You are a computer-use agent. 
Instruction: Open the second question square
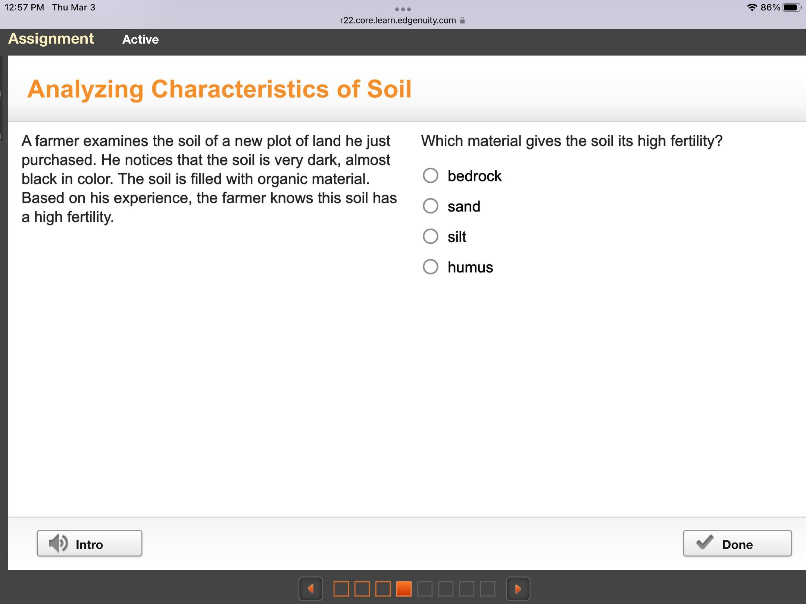tap(362, 589)
